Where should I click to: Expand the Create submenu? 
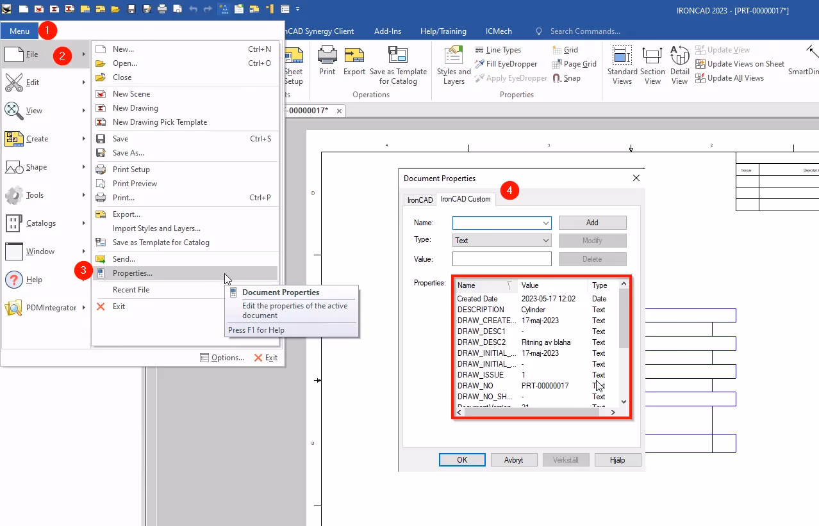pos(45,139)
